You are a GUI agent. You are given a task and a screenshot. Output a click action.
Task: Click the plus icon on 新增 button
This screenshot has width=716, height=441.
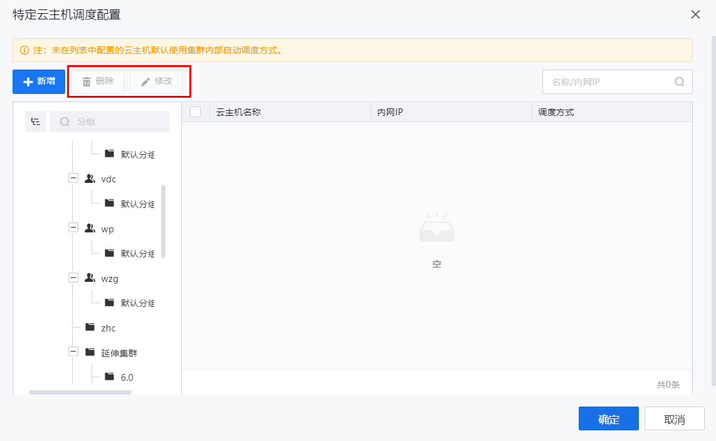point(28,81)
